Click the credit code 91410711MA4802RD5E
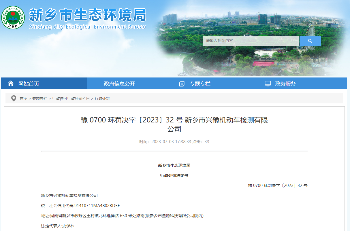 coord(97,206)
